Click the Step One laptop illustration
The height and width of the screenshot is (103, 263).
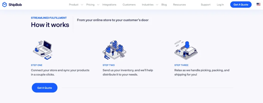pyautogui.click(x=43, y=50)
